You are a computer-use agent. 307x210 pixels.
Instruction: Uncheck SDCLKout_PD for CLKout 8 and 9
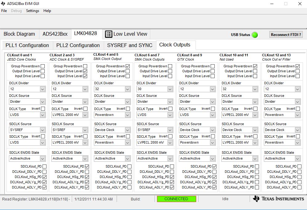(214, 166)
